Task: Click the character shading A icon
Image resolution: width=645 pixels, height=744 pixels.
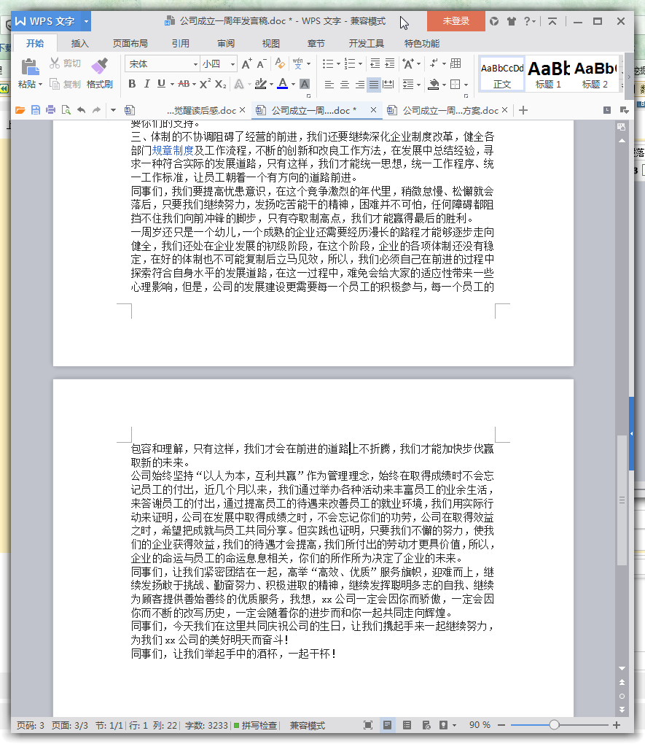Action: coord(305,85)
